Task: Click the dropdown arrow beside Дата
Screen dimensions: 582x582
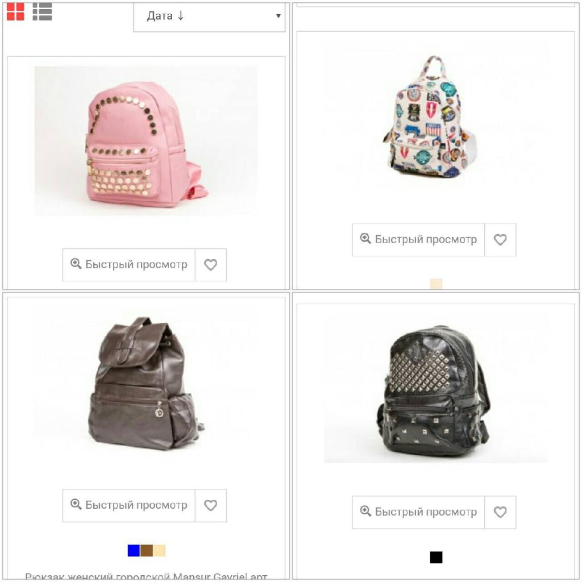Action: [278, 16]
